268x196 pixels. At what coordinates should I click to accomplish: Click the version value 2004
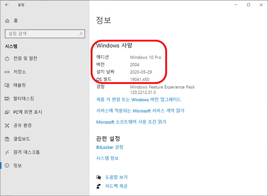point(134,65)
